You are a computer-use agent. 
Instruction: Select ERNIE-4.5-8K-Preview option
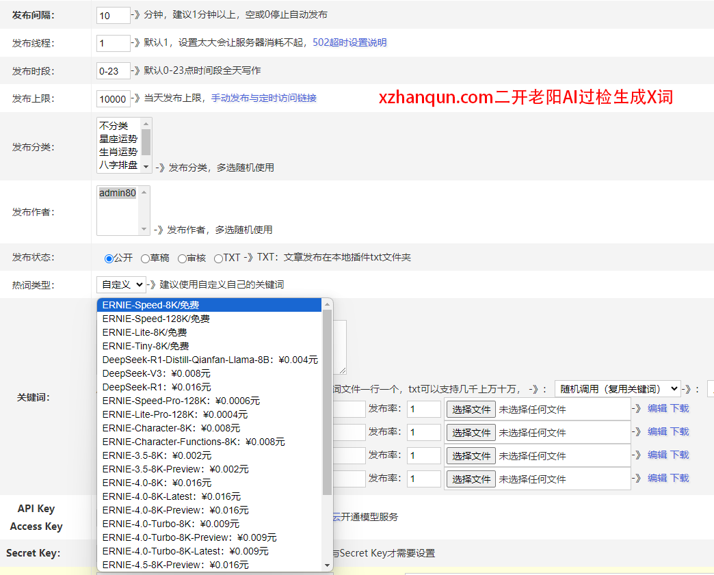(x=209, y=565)
